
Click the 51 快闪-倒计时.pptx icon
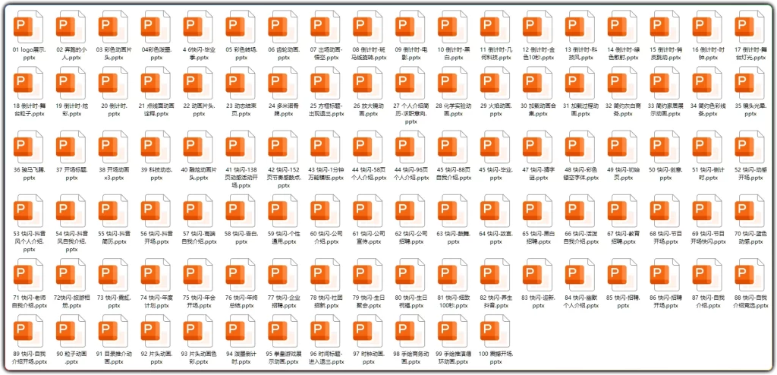[707, 145]
